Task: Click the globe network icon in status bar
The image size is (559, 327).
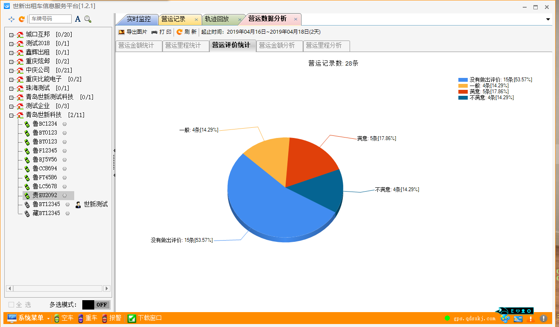Action: (506, 318)
